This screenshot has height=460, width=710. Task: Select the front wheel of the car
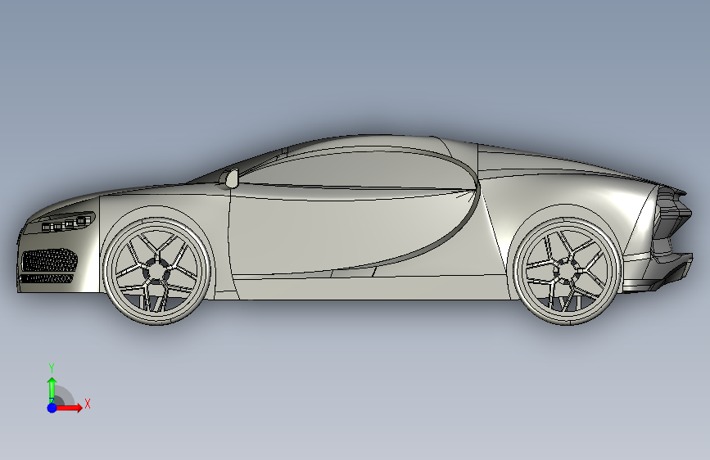(157, 271)
